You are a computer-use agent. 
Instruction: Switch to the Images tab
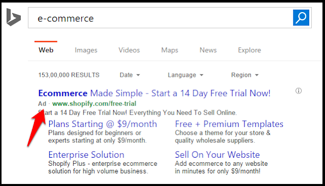(x=86, y=51)
